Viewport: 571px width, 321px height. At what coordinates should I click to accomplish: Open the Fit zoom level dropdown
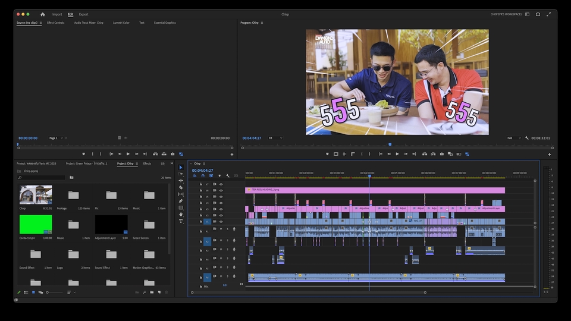pos(277,138)
